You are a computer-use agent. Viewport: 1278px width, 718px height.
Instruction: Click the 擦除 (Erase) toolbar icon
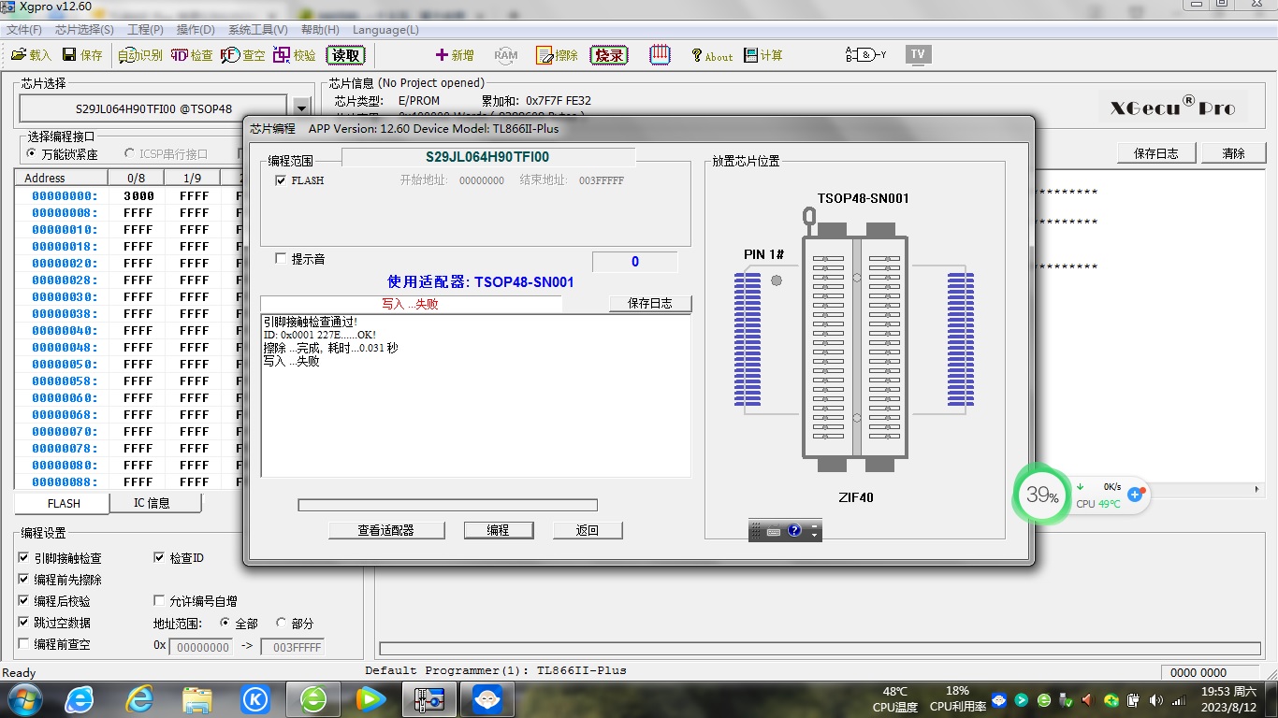click(x=545, y=55)
